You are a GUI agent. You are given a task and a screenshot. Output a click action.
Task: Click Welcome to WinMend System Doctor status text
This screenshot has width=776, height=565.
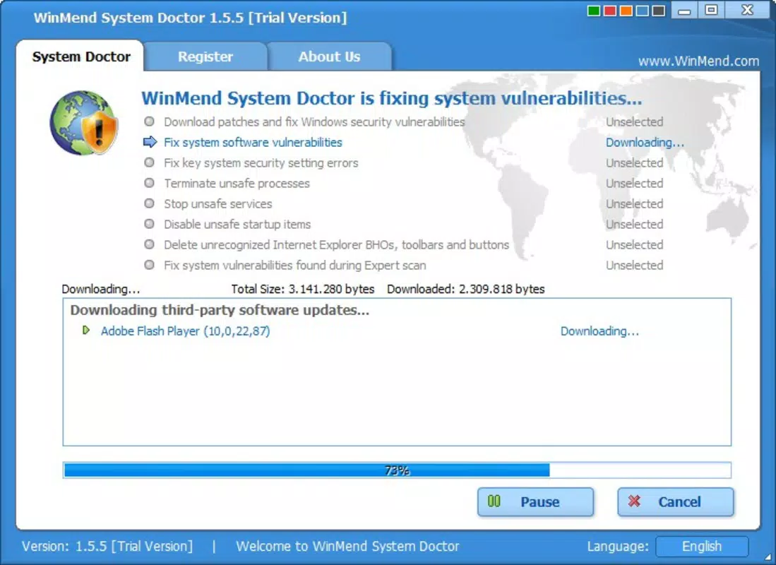(347, 546)
